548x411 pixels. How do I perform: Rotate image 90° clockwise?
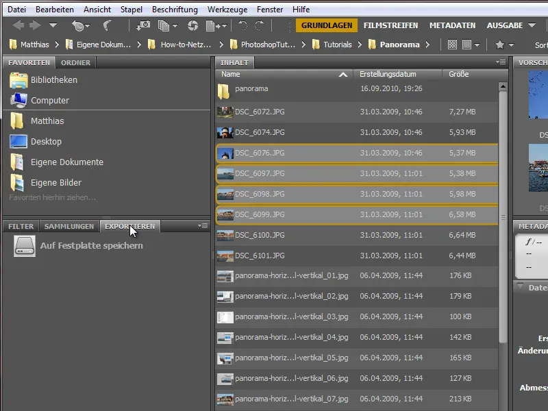pos(259,26)
